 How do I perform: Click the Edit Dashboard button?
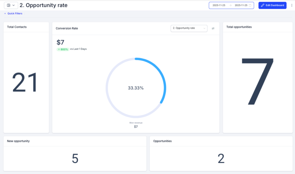(272, 5)
